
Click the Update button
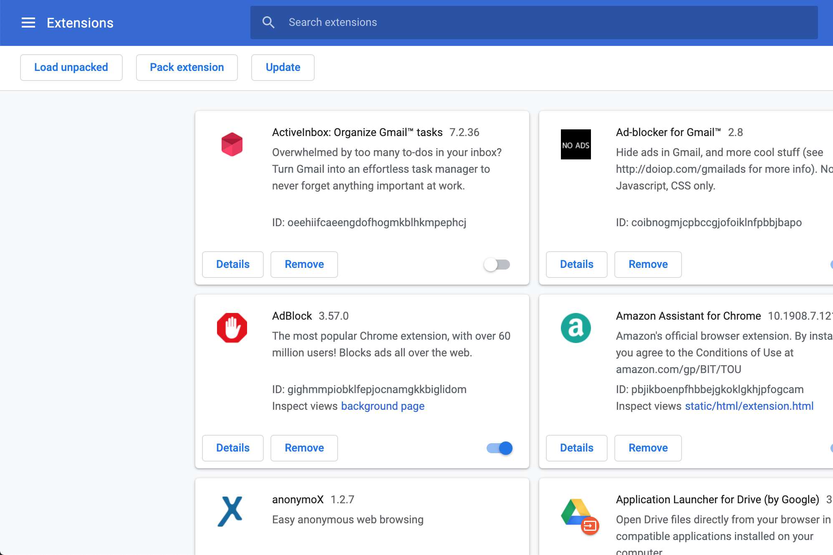click(x=283, y=68)
